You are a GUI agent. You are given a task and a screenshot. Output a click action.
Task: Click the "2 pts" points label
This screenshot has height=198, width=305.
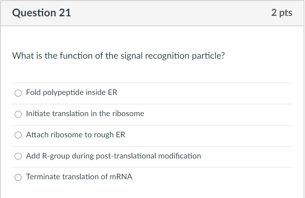[x=281, y=13]
